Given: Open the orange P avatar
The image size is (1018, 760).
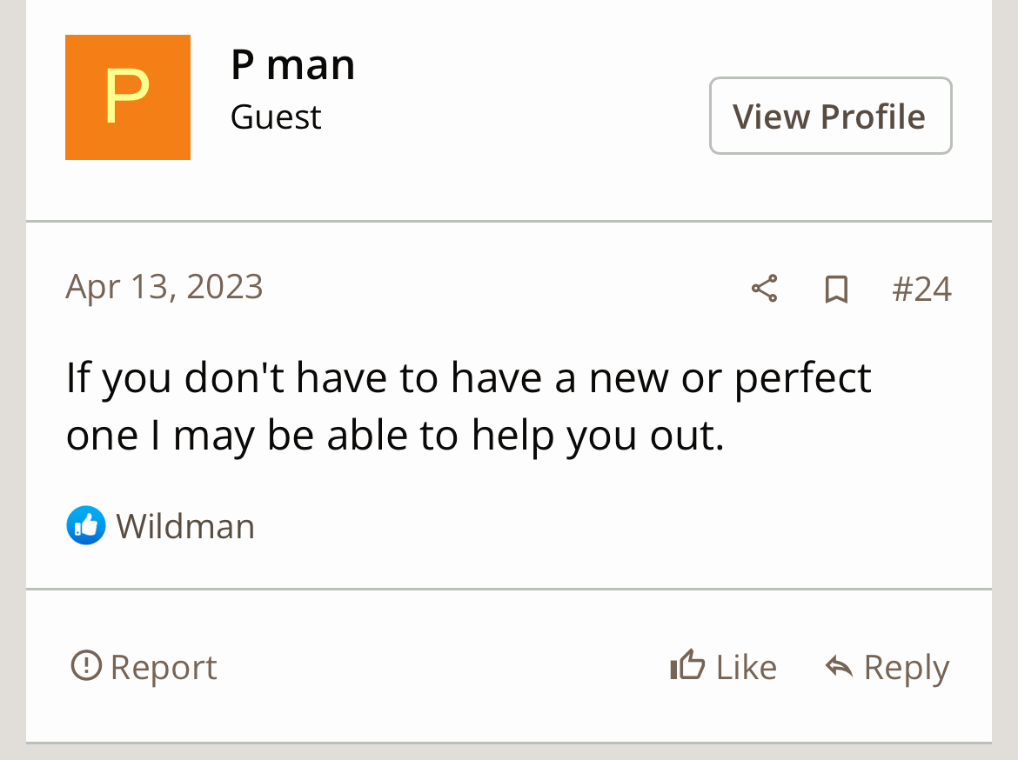Looking at the screenshot, I should [x=128, y=97].
